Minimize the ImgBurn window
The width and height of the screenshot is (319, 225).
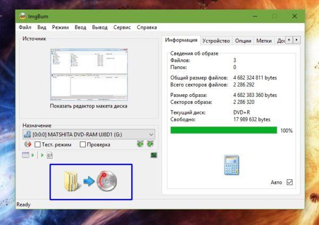pos(255,16)
